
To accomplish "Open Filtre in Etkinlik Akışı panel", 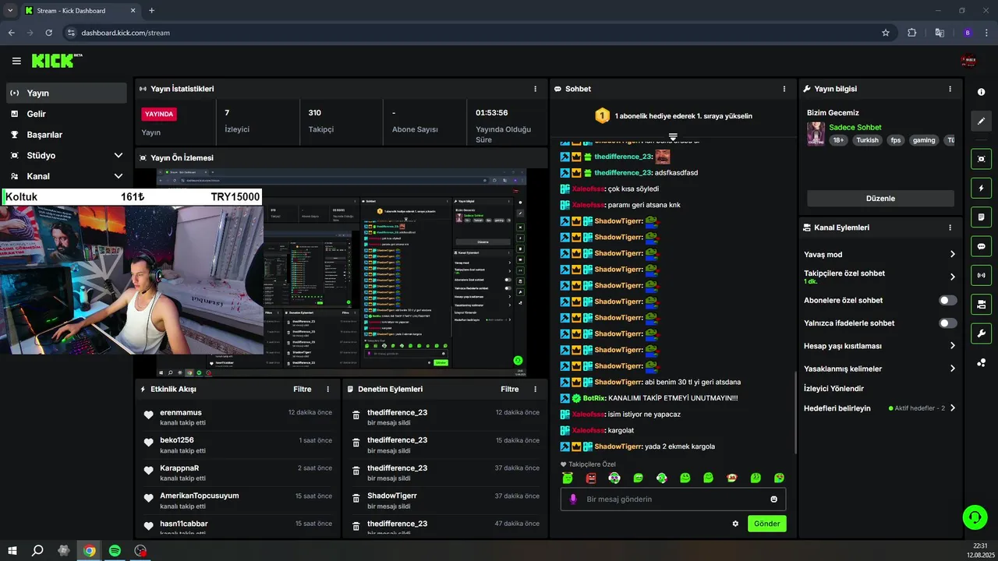I will [x=303, y=389].
